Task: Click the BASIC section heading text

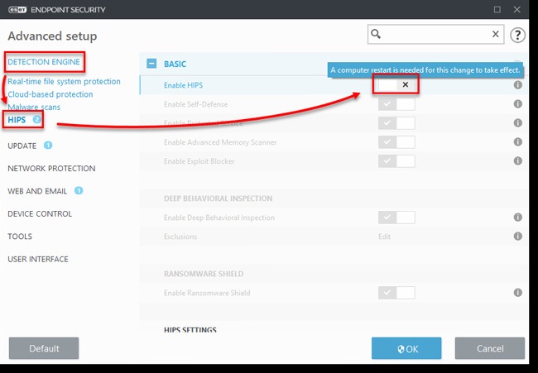Action: click(175, 64)
